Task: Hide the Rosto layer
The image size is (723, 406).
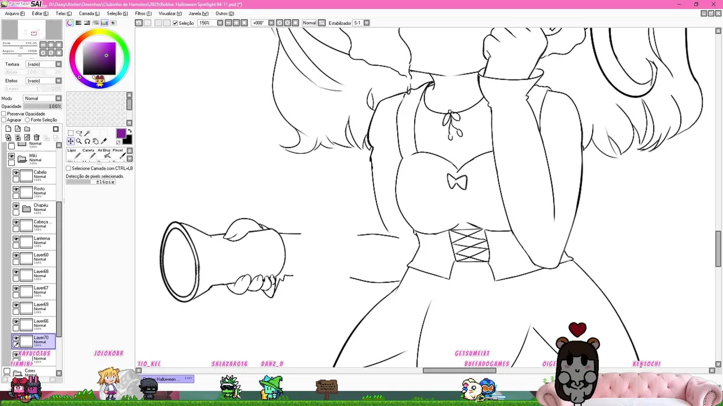Action: (x=16, y=189)
